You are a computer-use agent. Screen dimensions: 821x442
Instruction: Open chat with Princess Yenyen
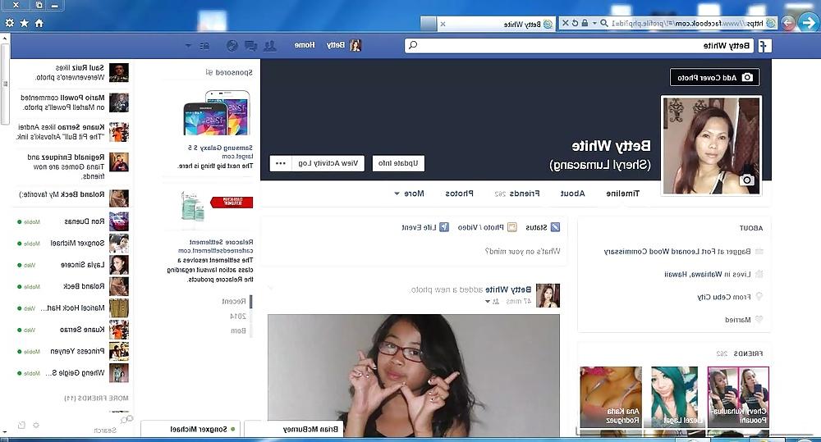click(x=72, y=352)
